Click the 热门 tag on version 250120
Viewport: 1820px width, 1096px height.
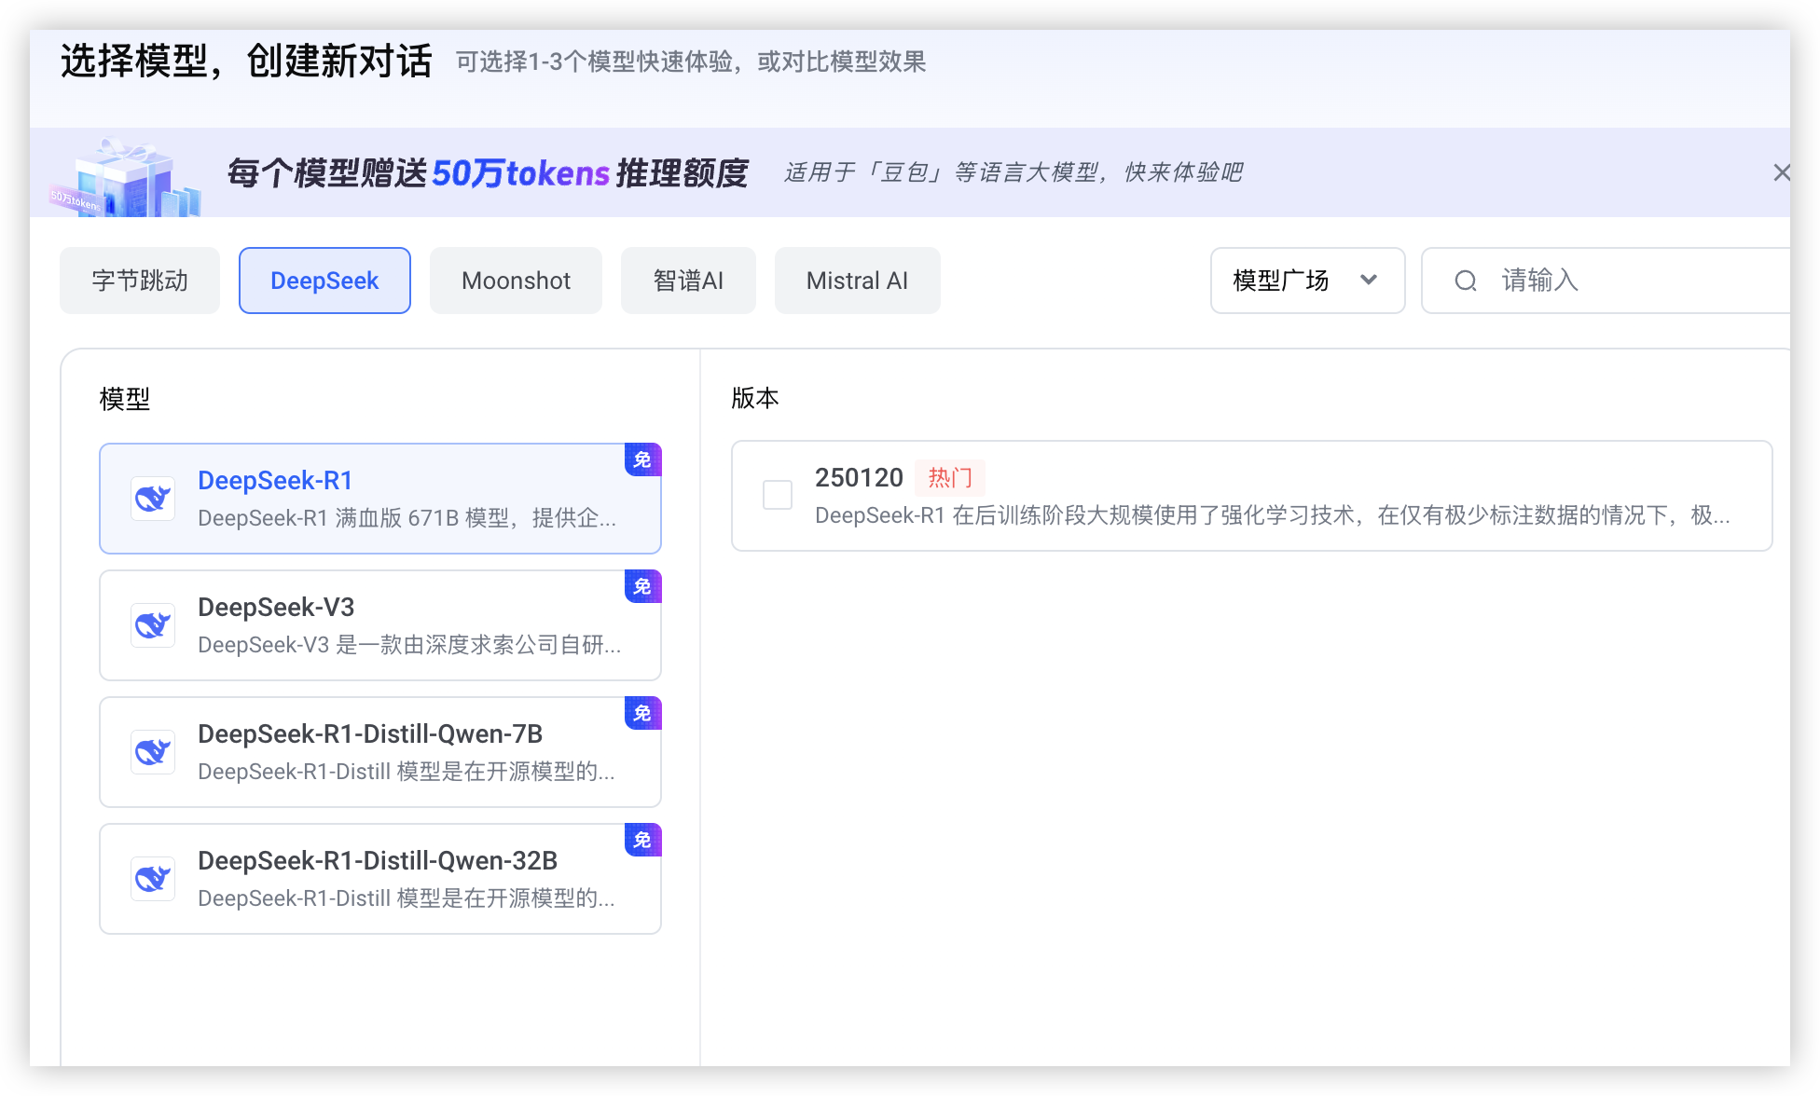tap(950, 478)
